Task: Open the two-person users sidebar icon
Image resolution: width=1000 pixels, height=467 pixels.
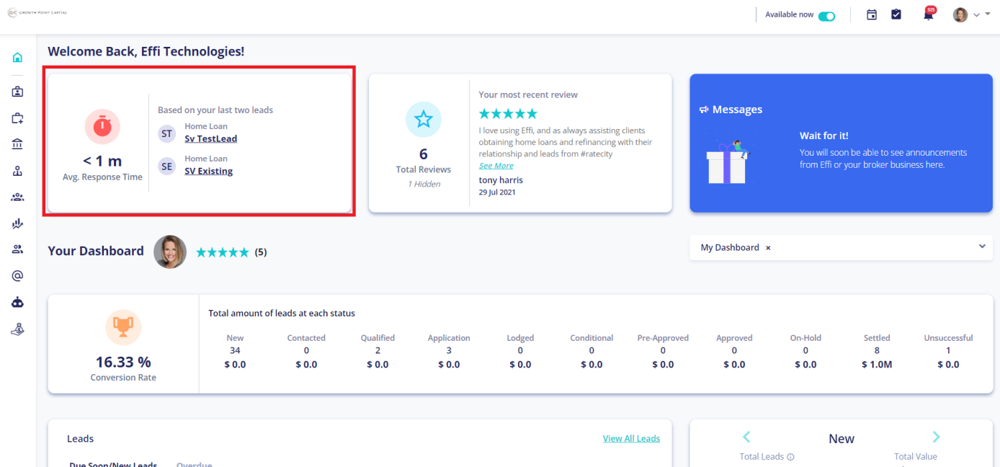Action: pos(17,249)
